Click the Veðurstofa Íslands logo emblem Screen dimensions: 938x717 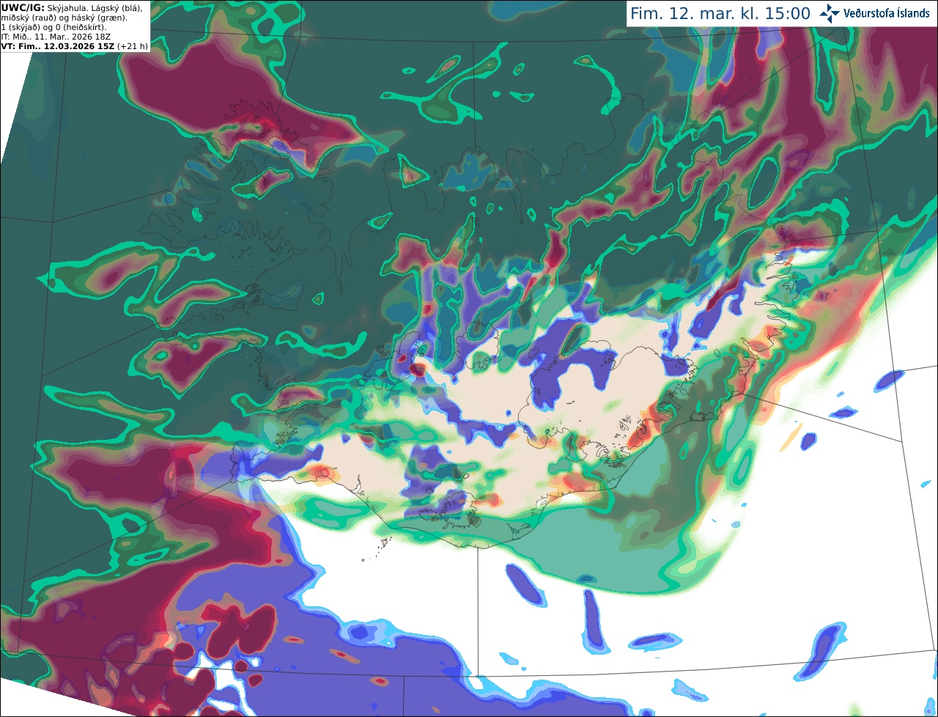(830, 13)
